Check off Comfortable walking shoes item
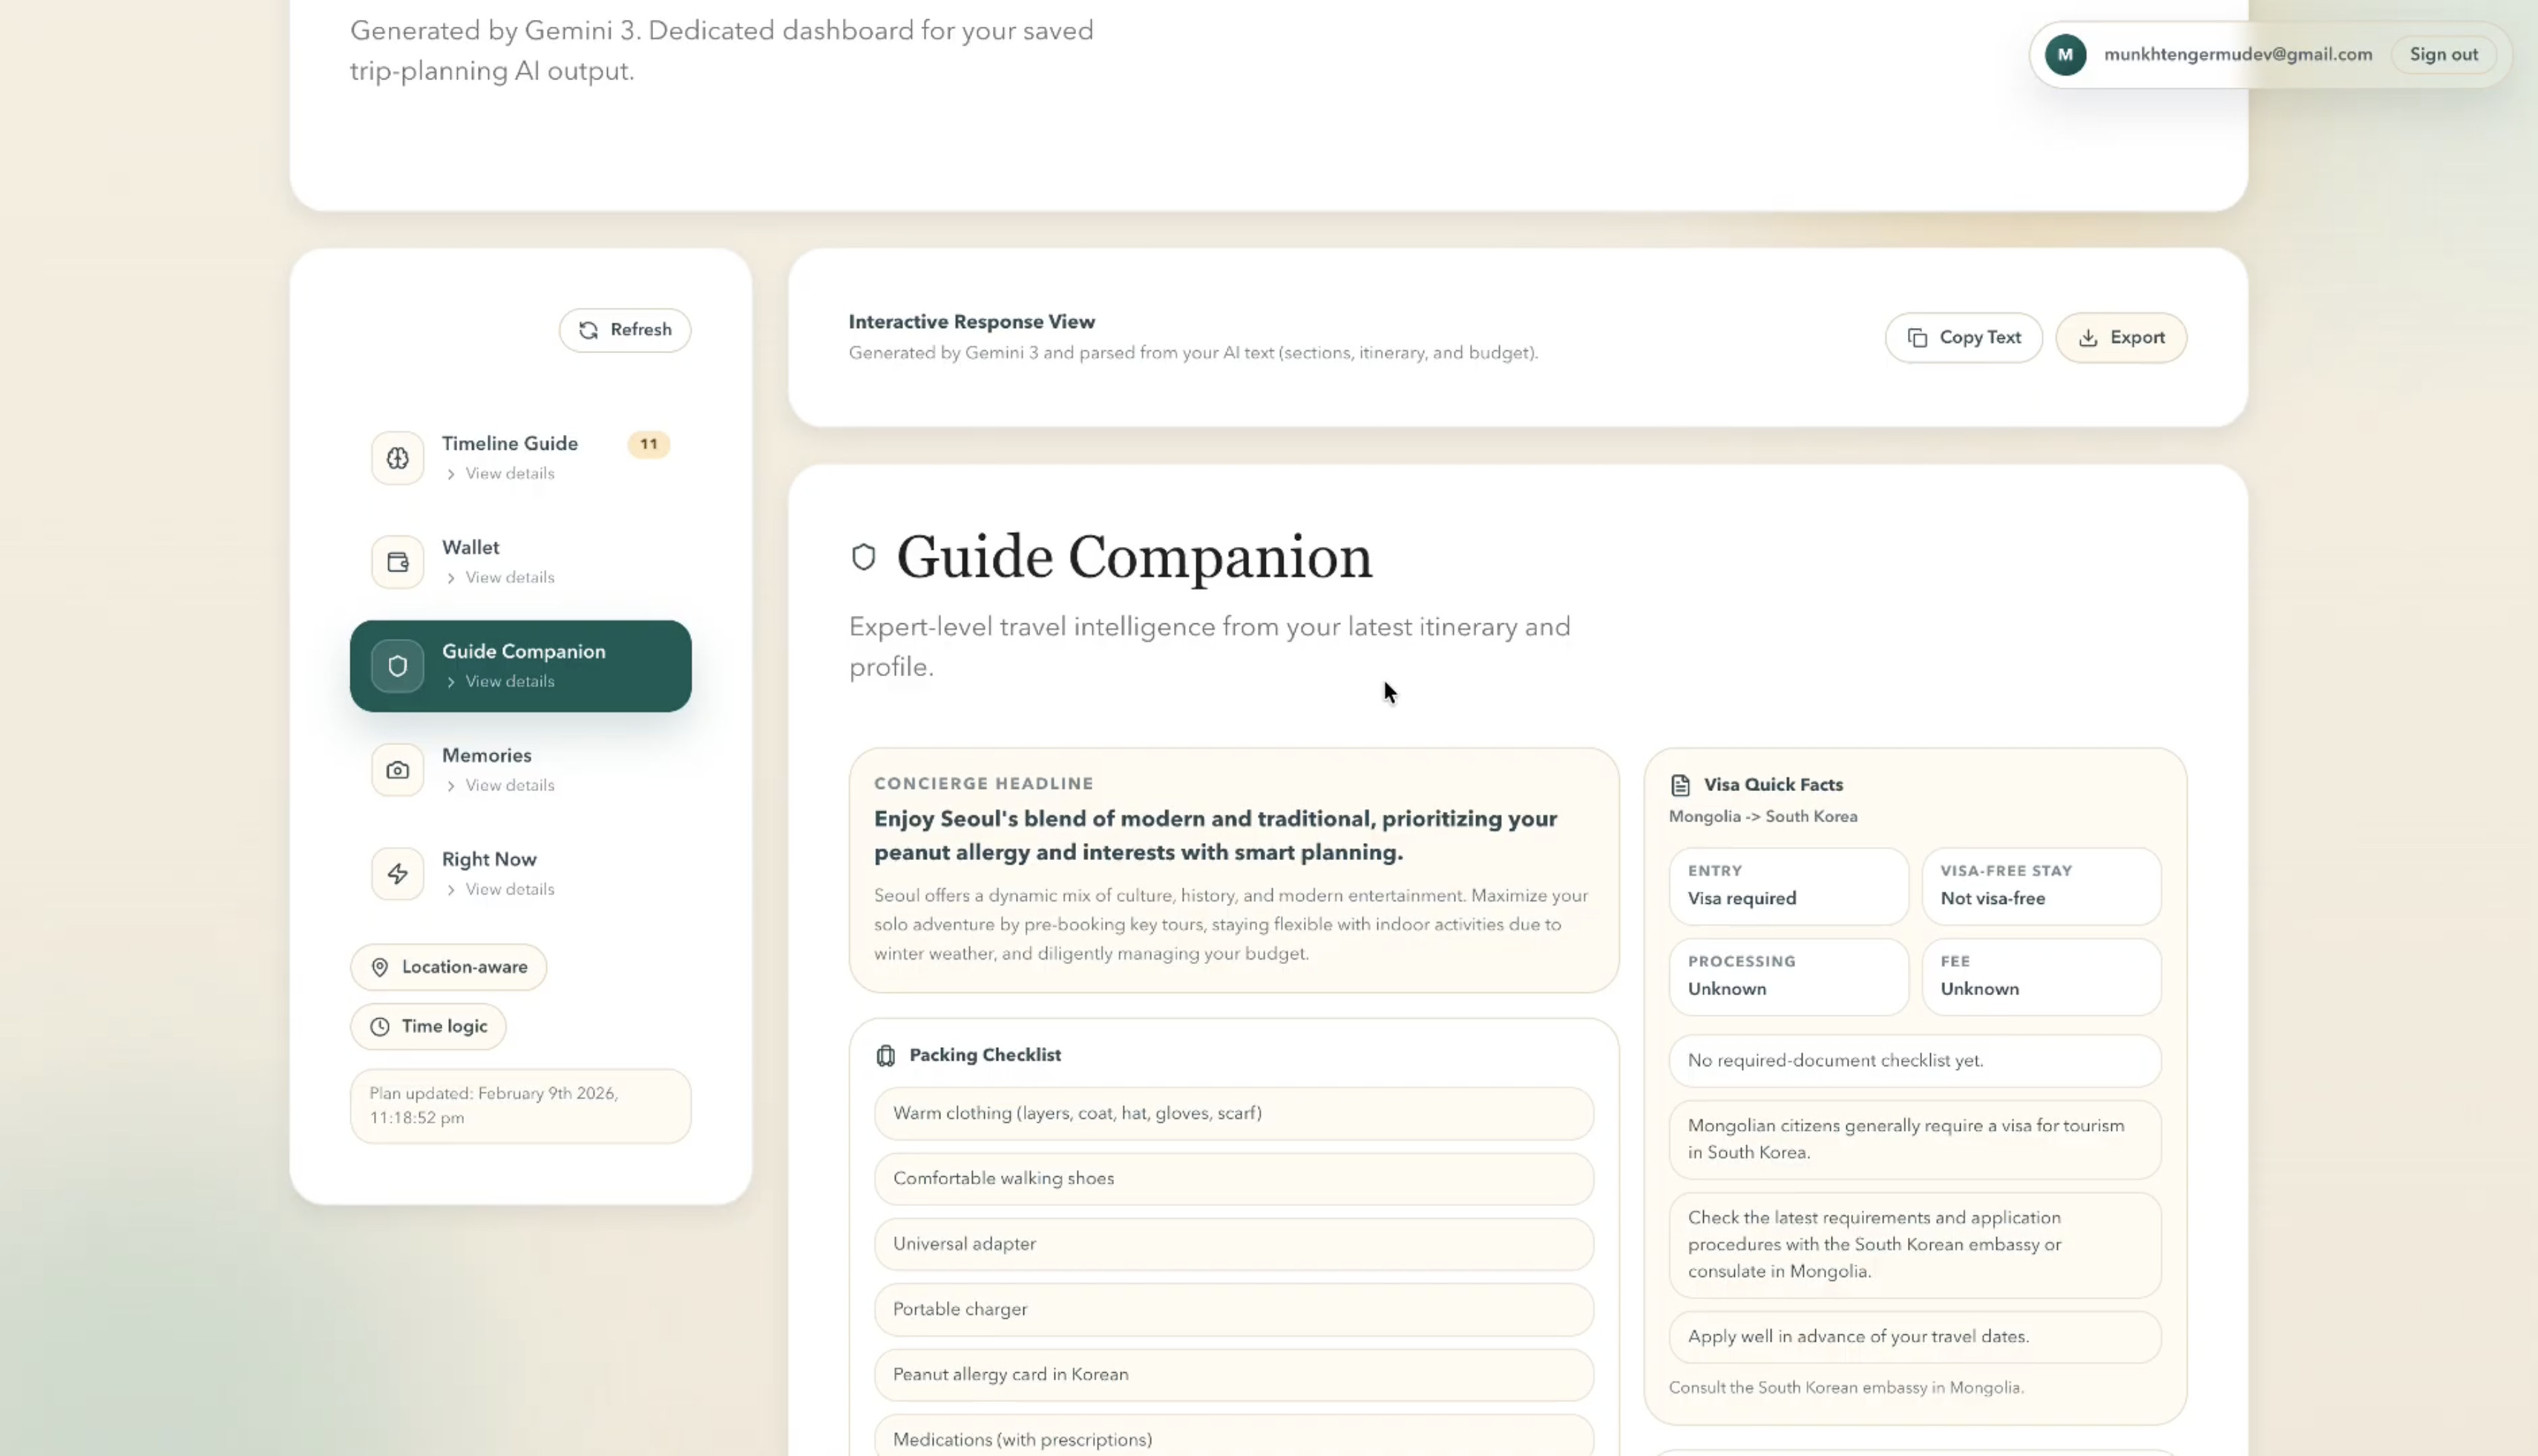Screen dimensions: 2538x1456 tap(1233, 1178)
